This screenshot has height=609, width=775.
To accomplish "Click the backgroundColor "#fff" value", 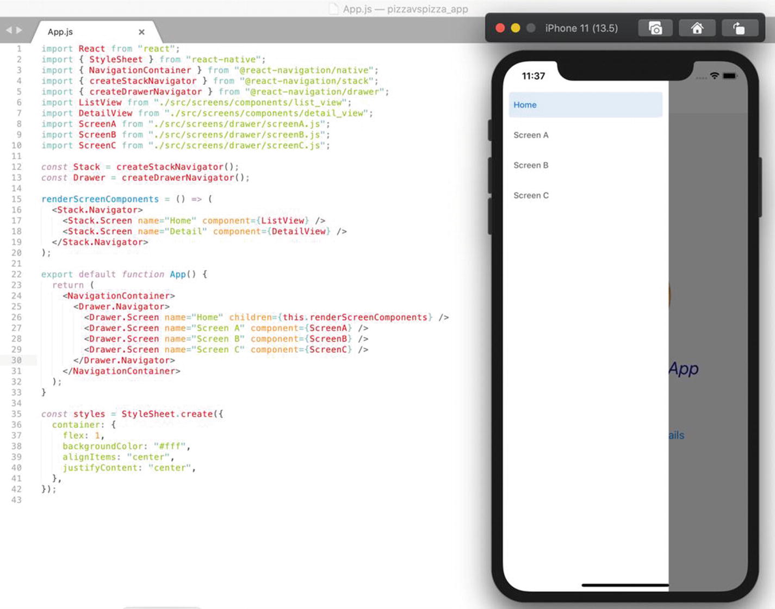I will (170, 446).
